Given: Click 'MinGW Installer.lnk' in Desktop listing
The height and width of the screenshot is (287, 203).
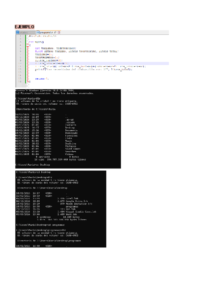Looking at the screenshot, I should pos(79,204).
